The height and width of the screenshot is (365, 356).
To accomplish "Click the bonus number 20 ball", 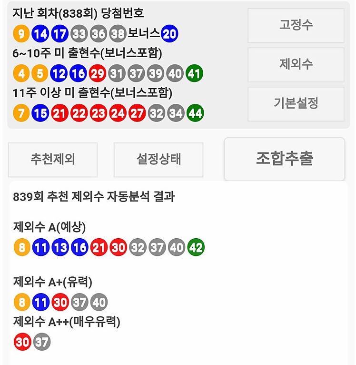I will pos(169,33).
